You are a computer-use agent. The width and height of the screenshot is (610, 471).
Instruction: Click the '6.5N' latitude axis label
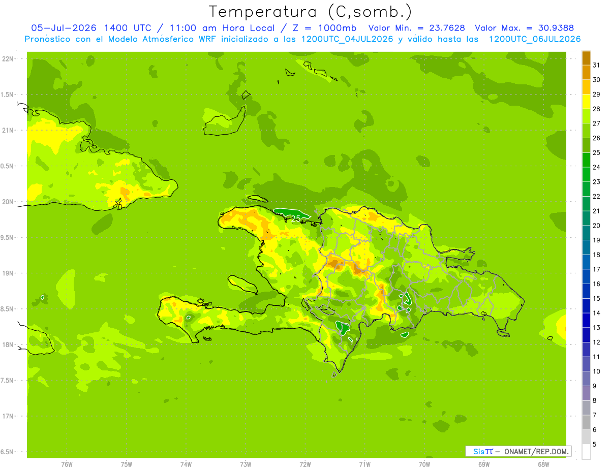coord(7,452)
